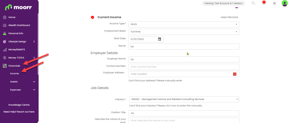
Task: Open Personal Info page
Action: [x=16, y=33]
